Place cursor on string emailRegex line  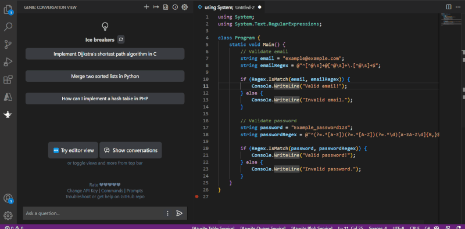[310, 66]
